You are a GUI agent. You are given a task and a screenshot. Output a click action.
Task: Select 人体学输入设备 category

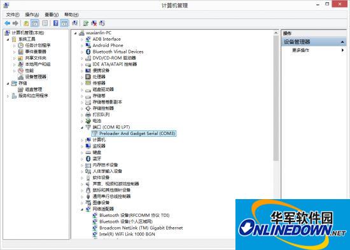tap(108, 171)
